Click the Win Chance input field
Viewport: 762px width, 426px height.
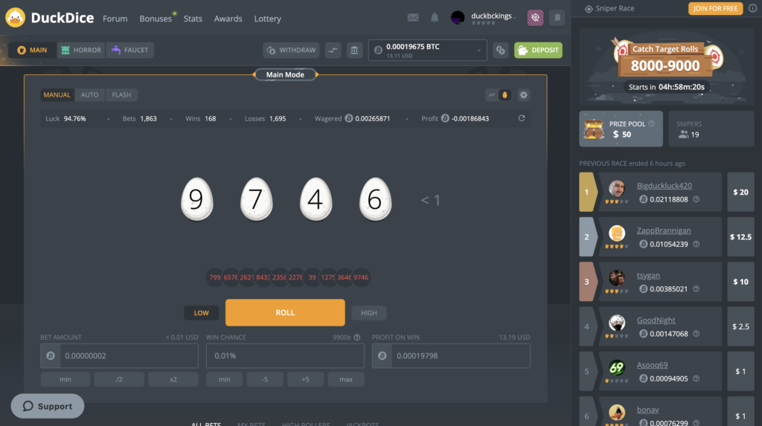point(285,355)
